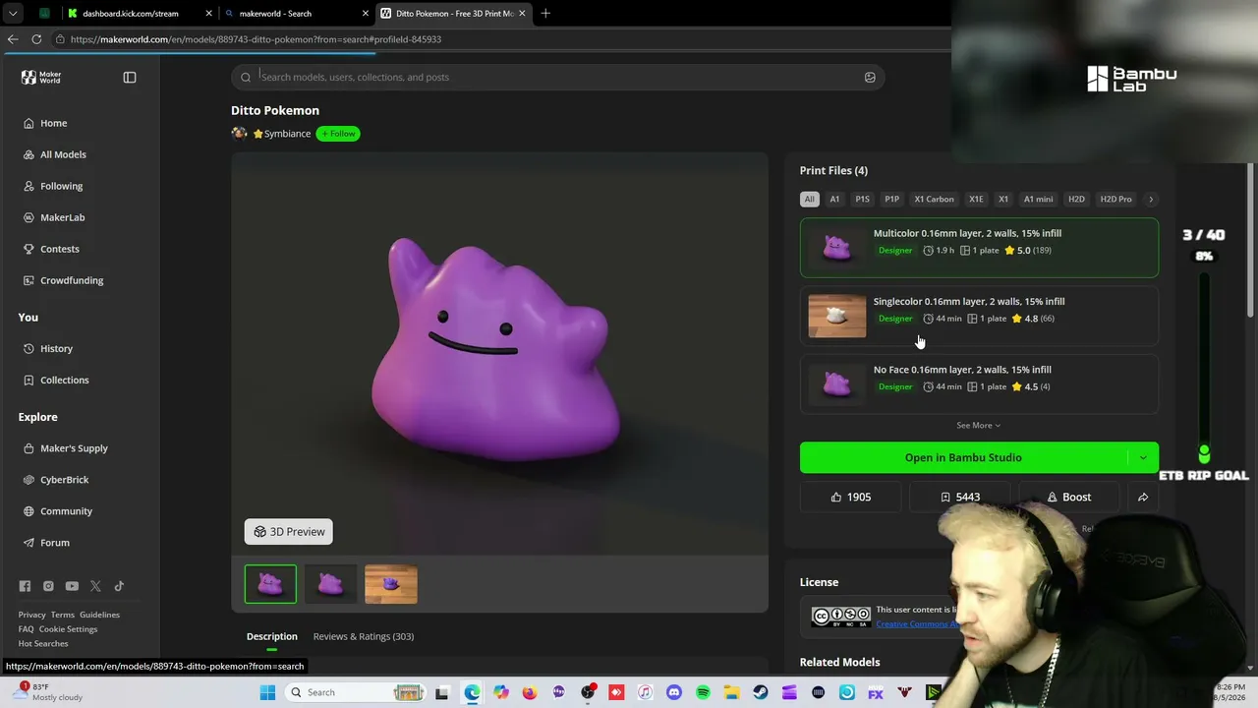Open Firefox from the taskbar
1258x708 pixels.
(530, 692)
